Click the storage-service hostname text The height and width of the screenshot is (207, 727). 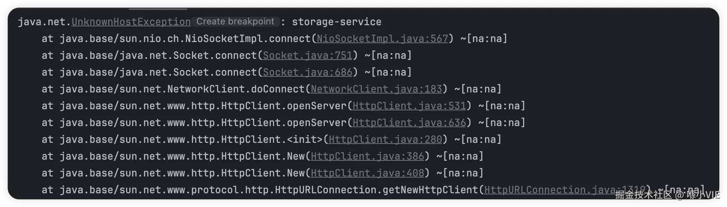pos(337,22)
